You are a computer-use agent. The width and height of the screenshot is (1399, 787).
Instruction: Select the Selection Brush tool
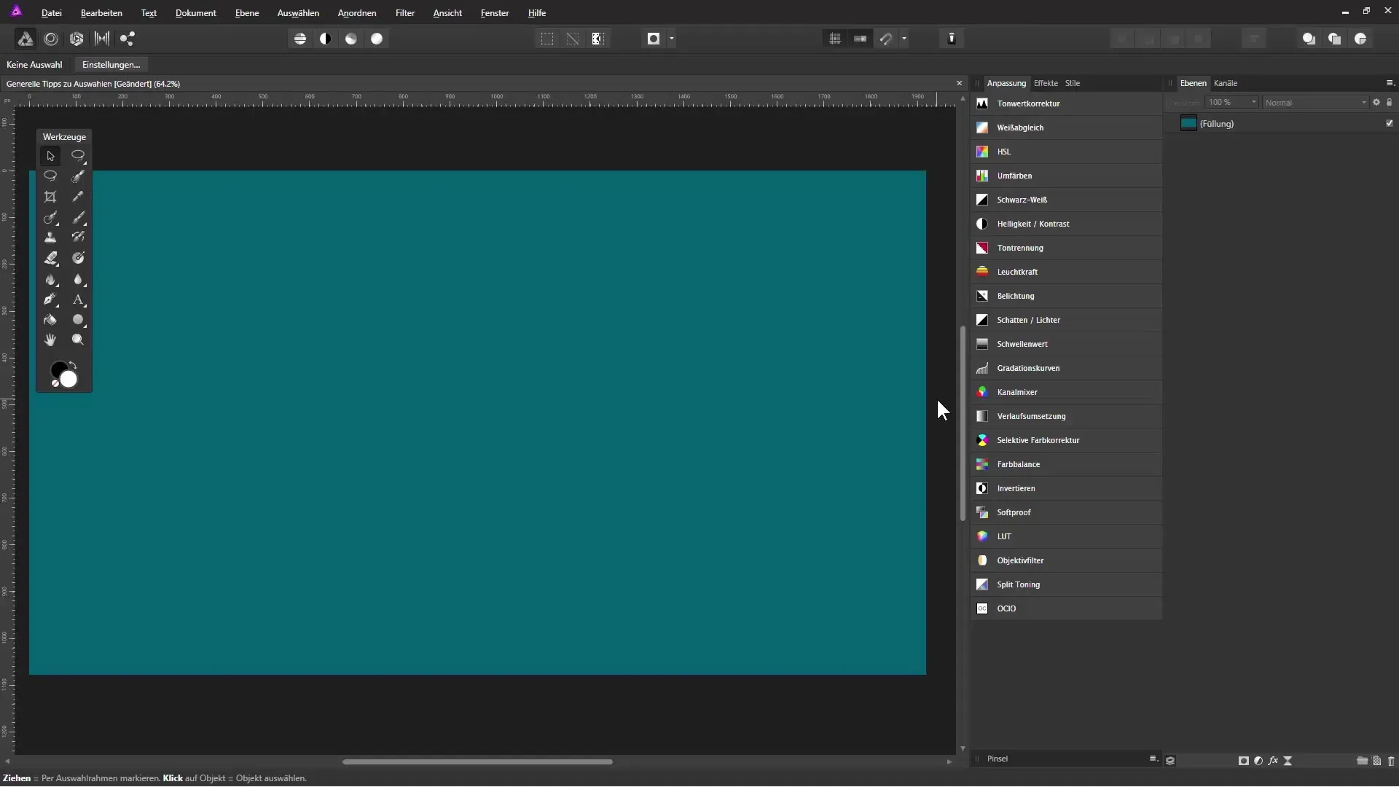tap(78, 176)
